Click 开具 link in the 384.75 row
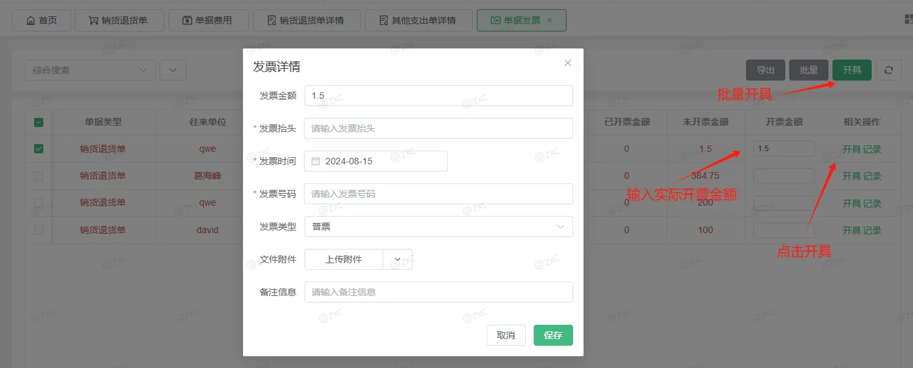Image resolution: width=913 pixels, height=368 pixels. (x=851, y=176)
